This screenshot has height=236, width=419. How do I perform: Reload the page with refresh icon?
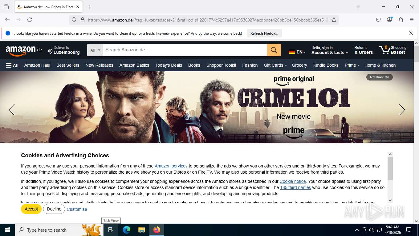(30, 20)
